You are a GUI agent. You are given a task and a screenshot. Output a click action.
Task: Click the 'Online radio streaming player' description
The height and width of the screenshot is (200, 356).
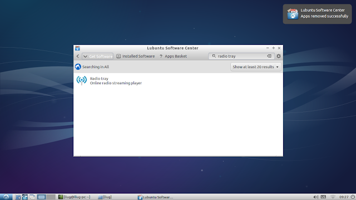pyautogui.click(x=116, y=83)
